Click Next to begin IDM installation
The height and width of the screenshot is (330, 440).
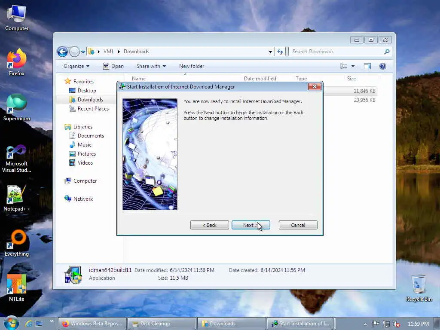click(x=251, y=225)
